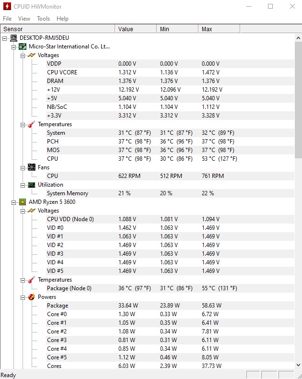This screenshot has height=379, width=302.
Task: Click the Powers flame icon
Action: tap(32, 297)
